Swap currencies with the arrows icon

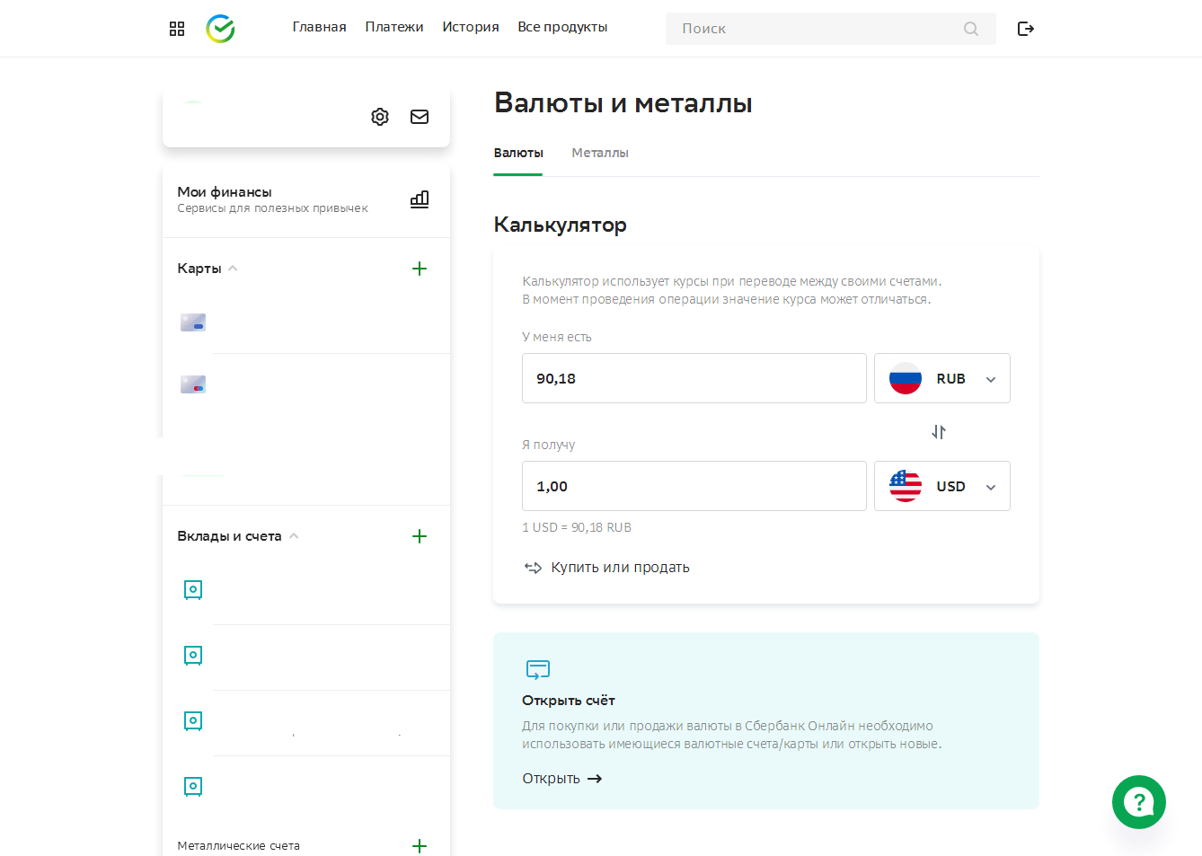[939, 432]
